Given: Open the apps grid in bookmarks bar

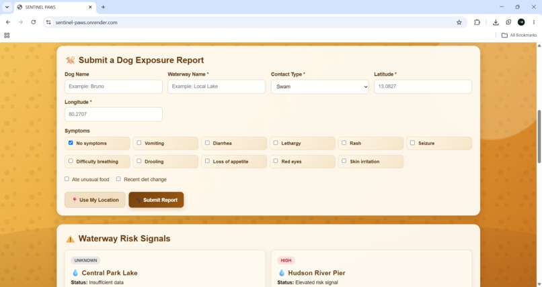Looking at the screenshot, I should [7, 35].
